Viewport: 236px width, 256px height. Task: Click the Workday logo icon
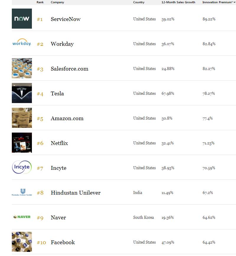point(22,43)
